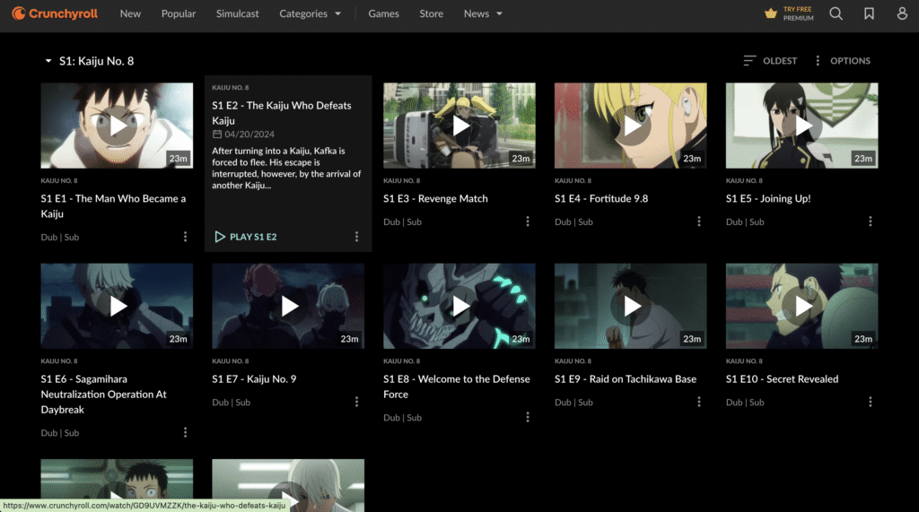Open title S1 E3 - Revenge Match

click(x=435, y=198)
